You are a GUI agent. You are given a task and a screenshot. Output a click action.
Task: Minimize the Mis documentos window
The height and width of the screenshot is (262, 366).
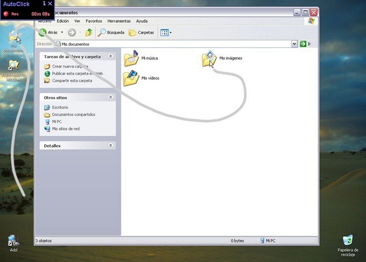(297, 12)
